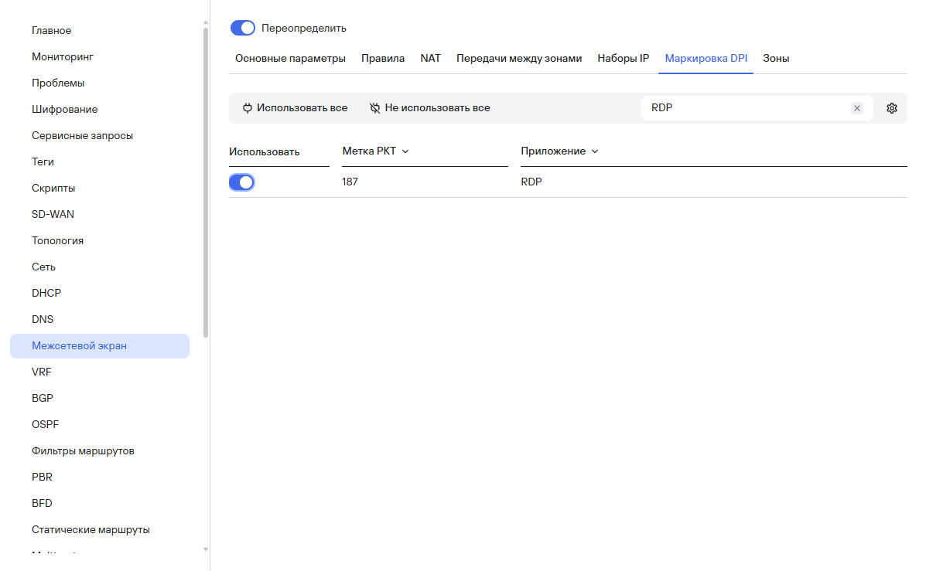
Task: Open VRF in the sidebar
Action: (x=41, y=372)
